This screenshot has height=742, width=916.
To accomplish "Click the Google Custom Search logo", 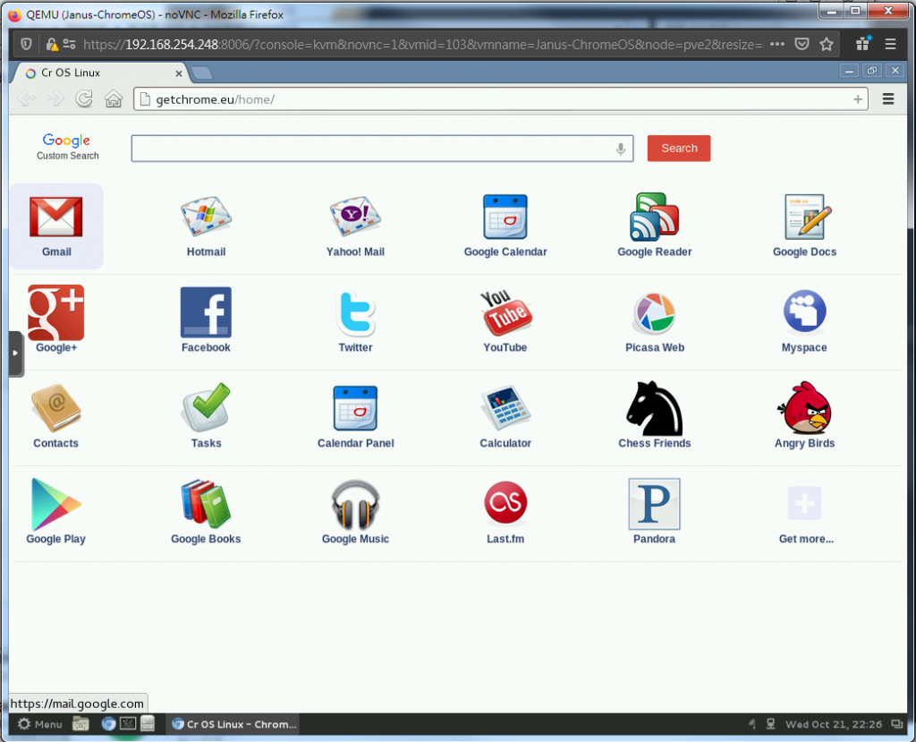I will (67, 146).
